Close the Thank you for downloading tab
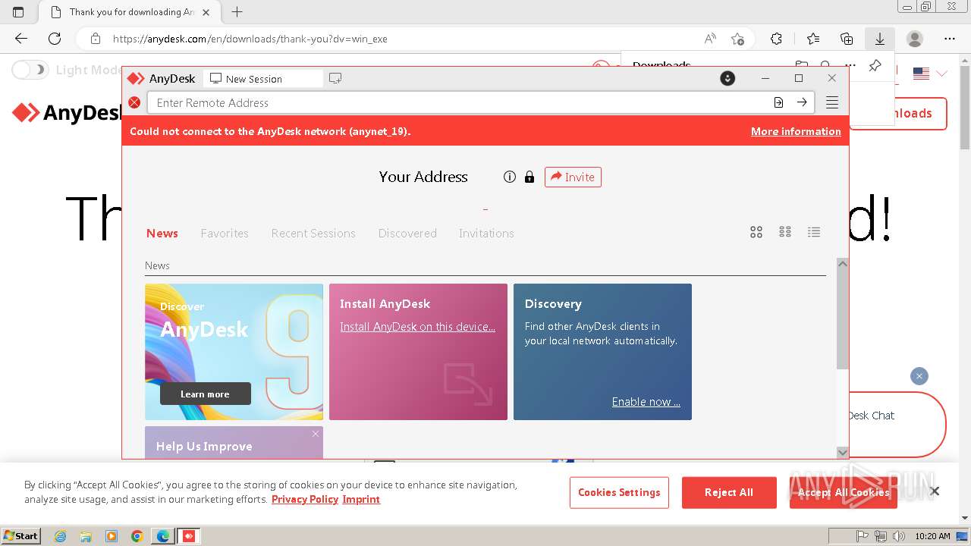This screenshot has height=546, width=971. tap(206, 12)
